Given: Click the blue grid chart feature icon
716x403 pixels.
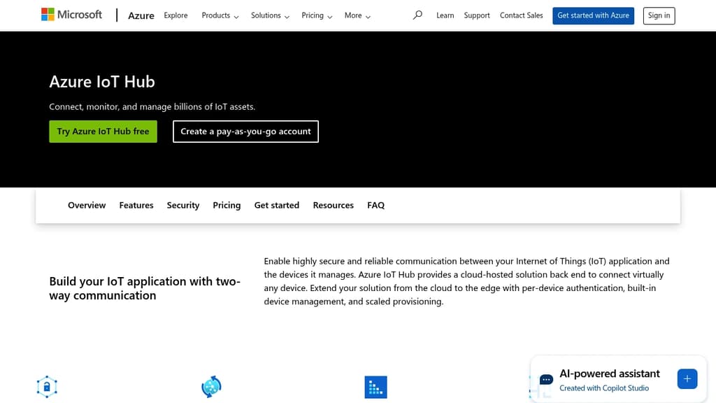Looking at the screenshot, I should (375, 387).
